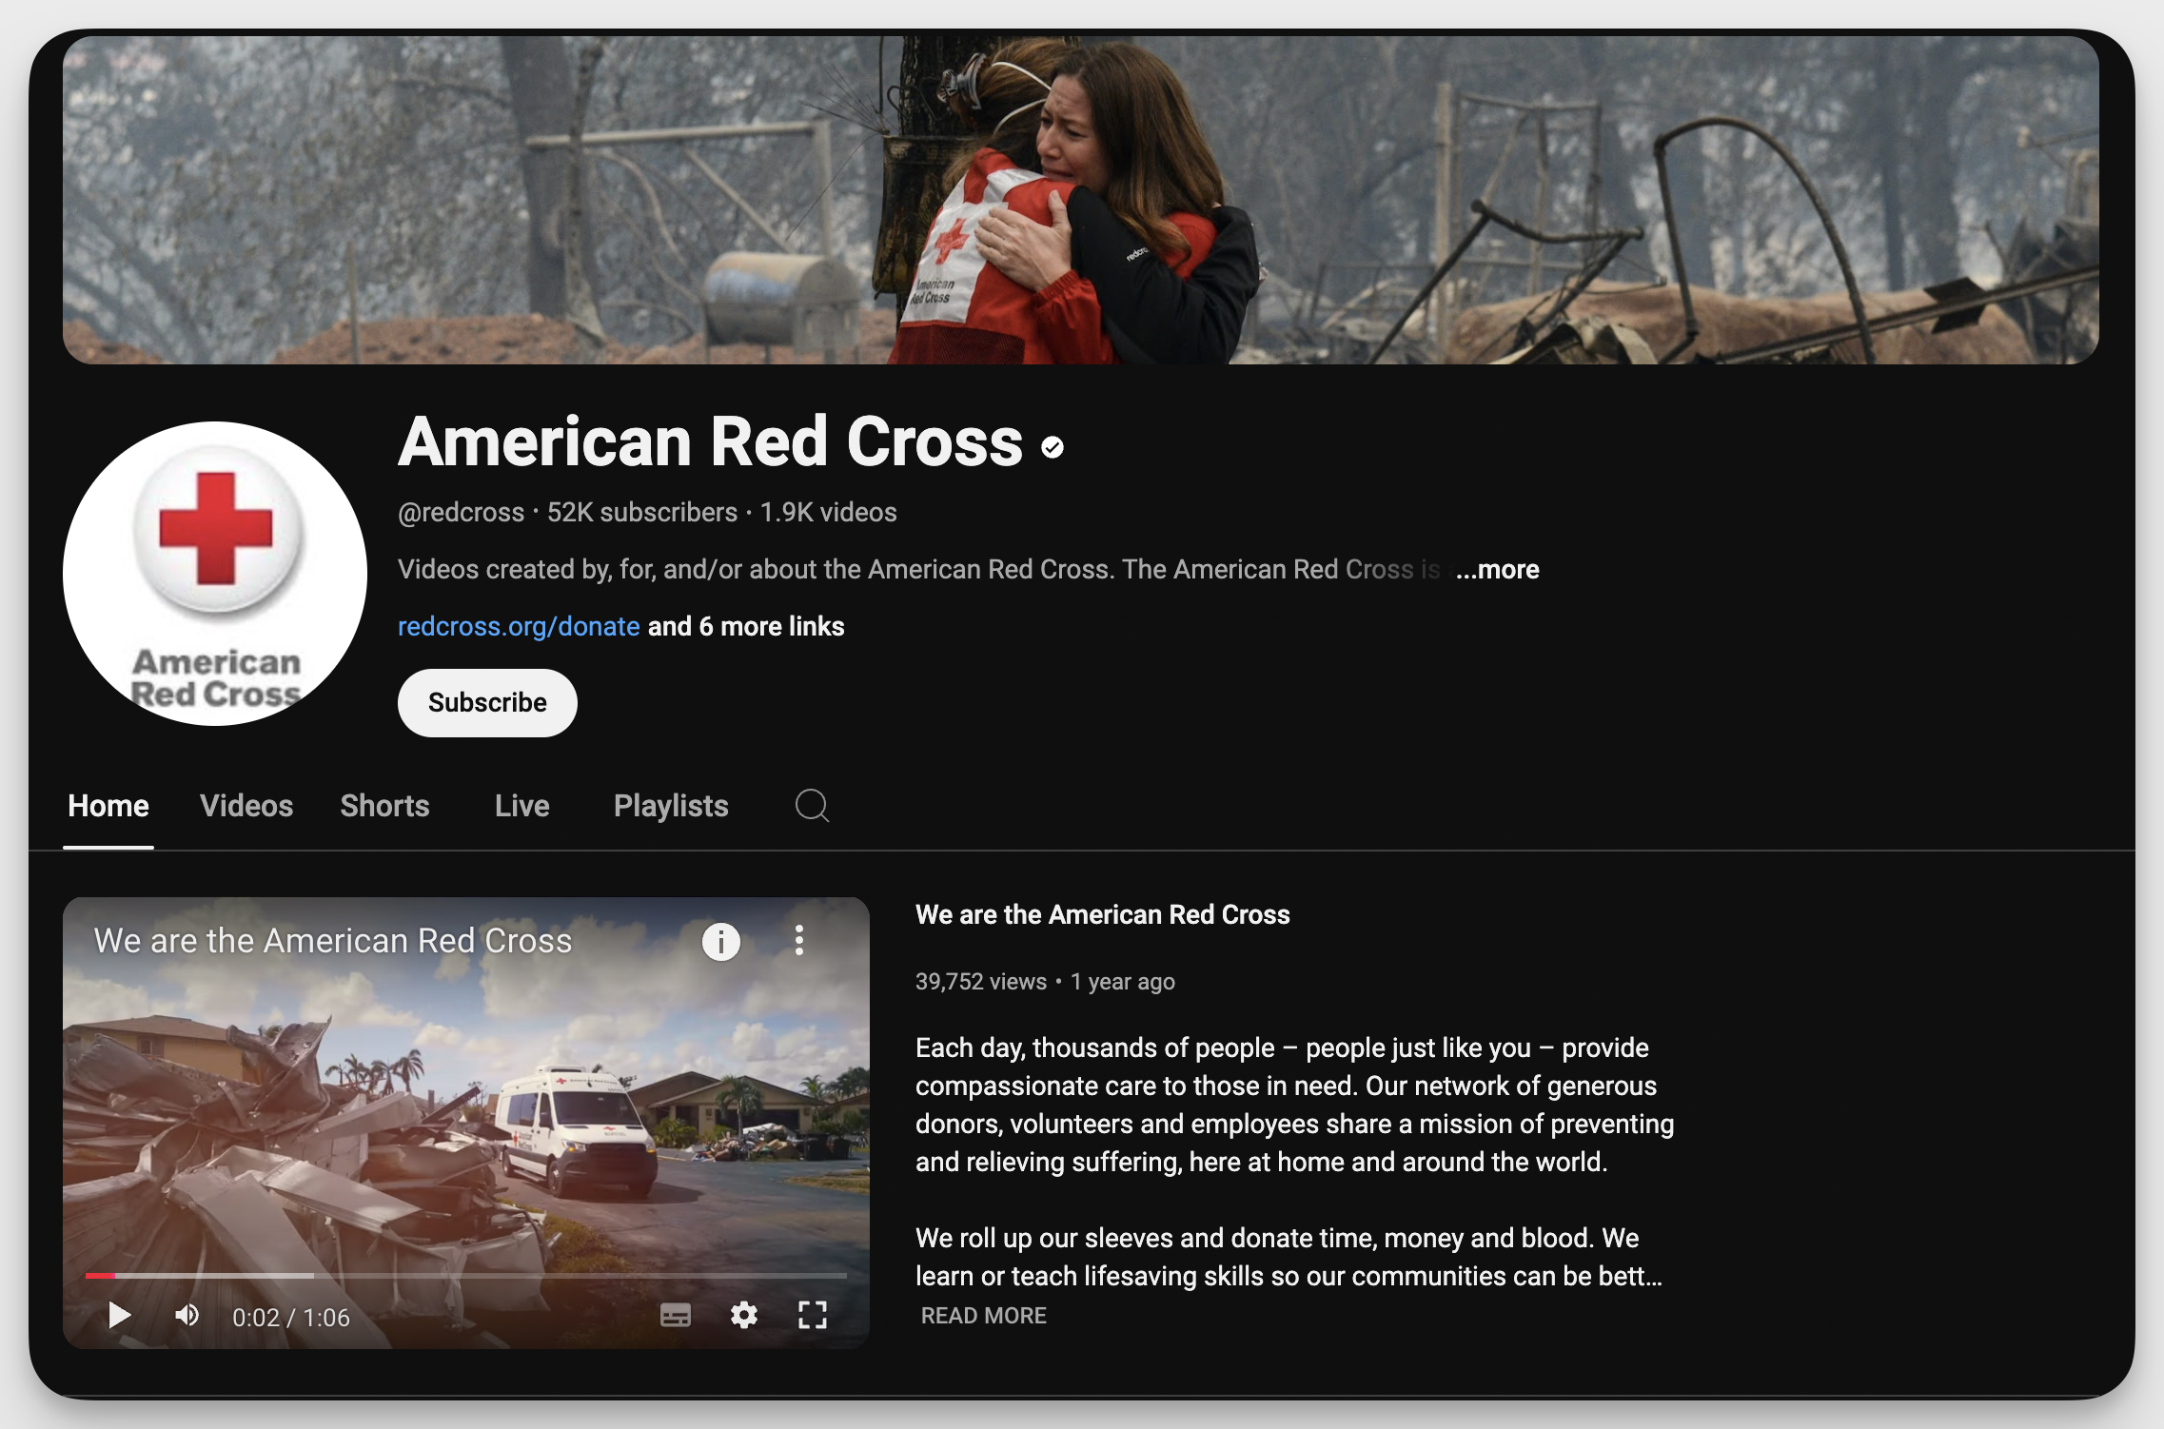Screen dimensions: 2164x1429
Task: Click the "0:02 / 1:06" time display
Action: pyautogui.click(x=291, y=1318)
